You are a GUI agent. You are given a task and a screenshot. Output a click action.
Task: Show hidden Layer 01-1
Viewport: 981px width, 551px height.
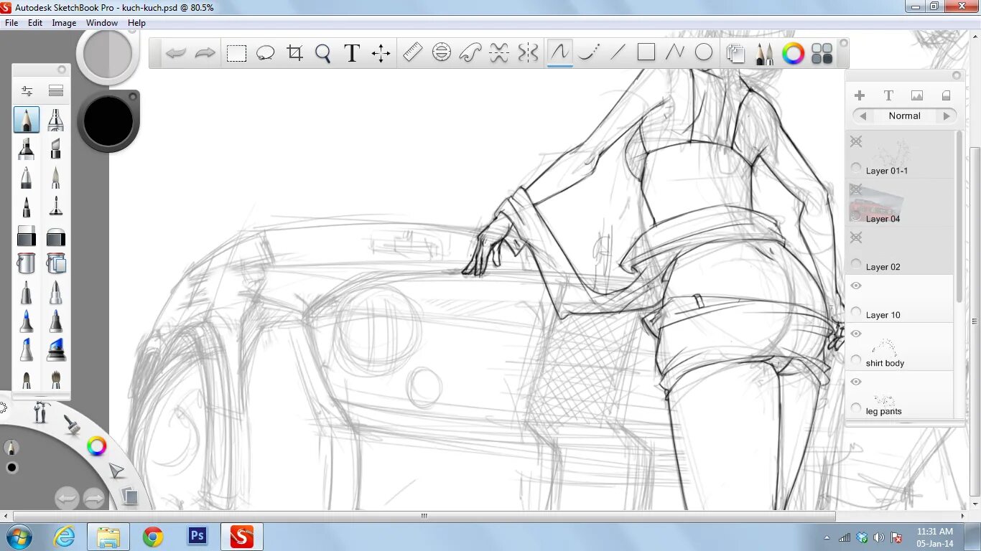[x=856, y=141]
